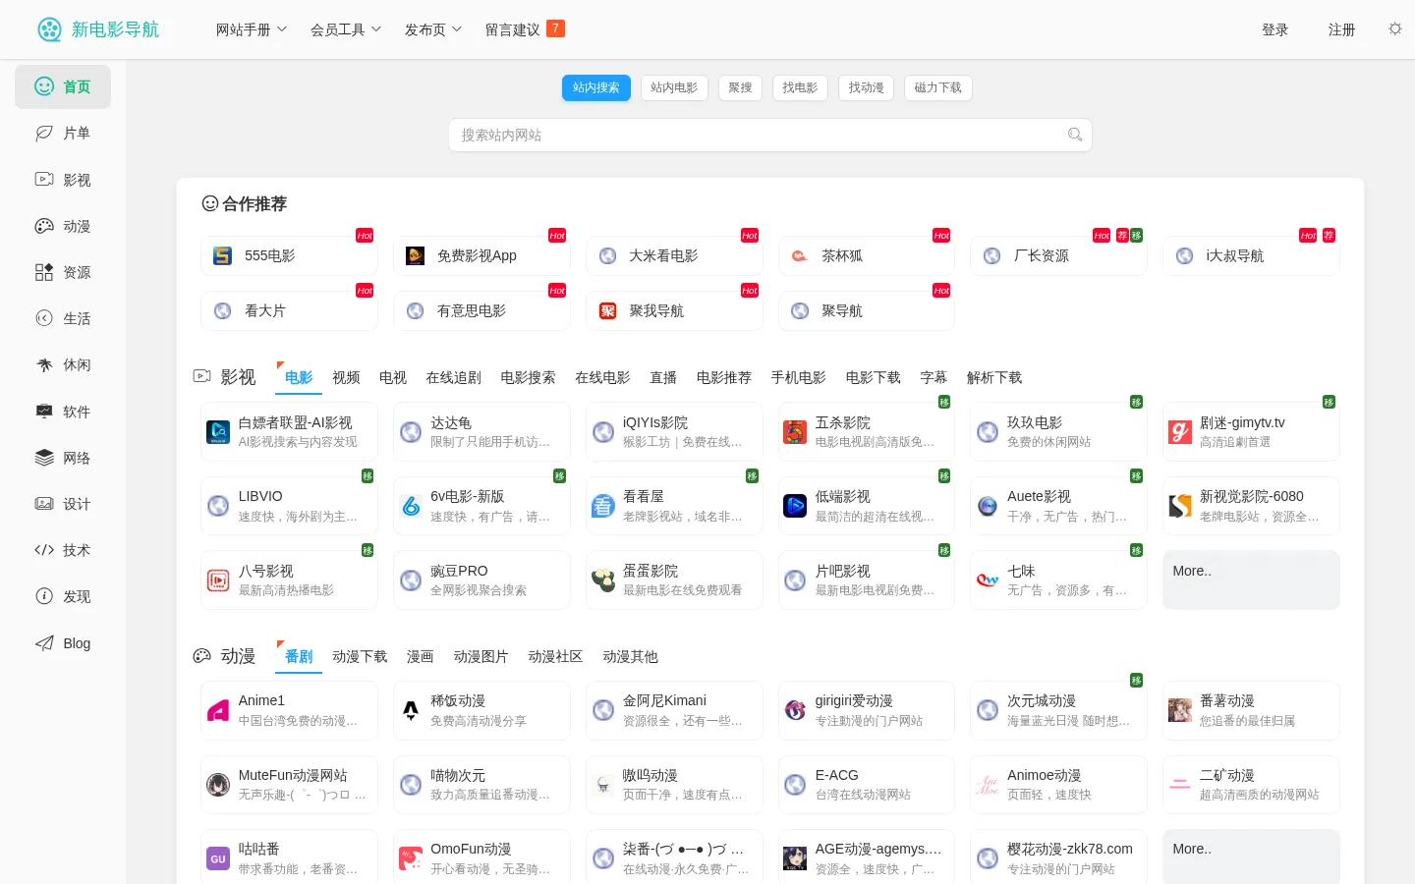The width and height of the screenshot is (1415, 884).
Task: Open 影视 sidebar icon
Action: [x=44, y=179]
